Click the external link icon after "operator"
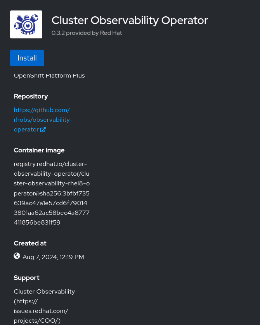Image resolution: width=260 pixels, height=325 pixels. tap(43, 130)
